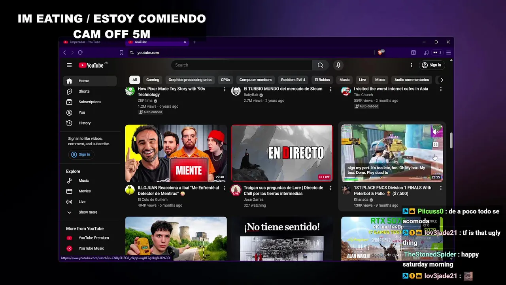
Task: Open a new browser tab with plus
Action: click(194, 42)
